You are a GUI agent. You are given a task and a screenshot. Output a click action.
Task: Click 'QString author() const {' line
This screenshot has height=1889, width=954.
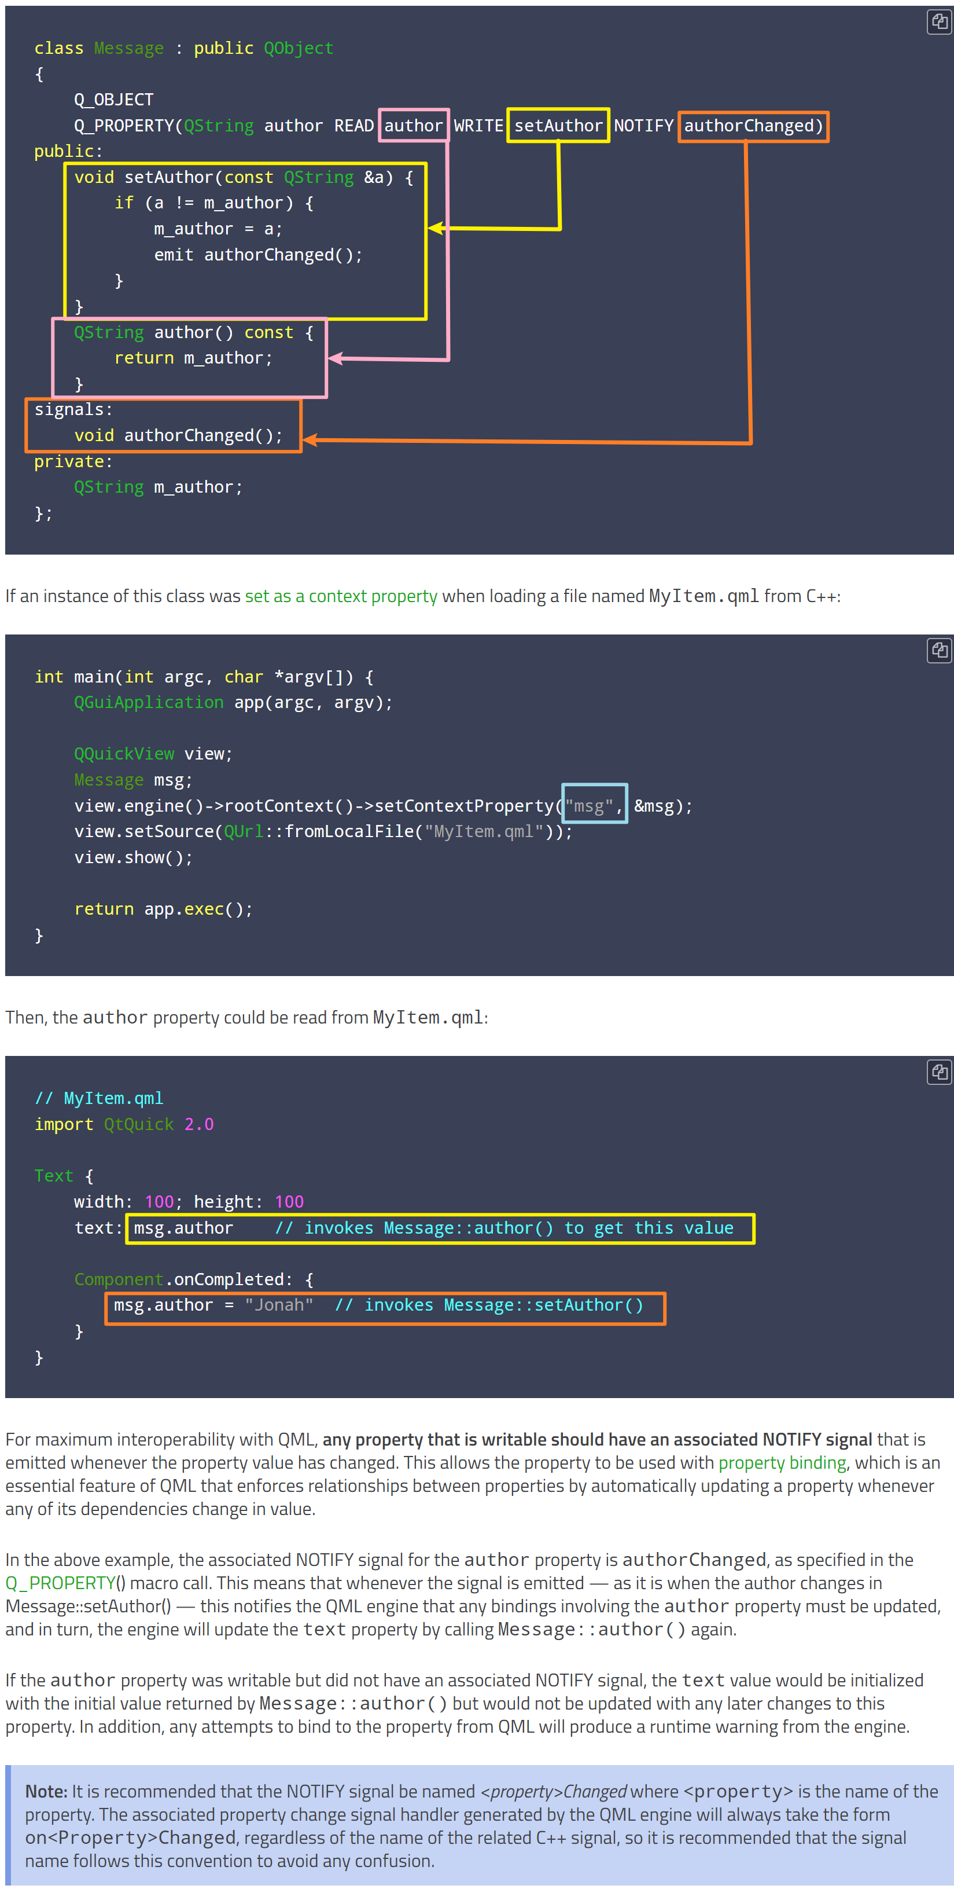(x=193, y=332)
